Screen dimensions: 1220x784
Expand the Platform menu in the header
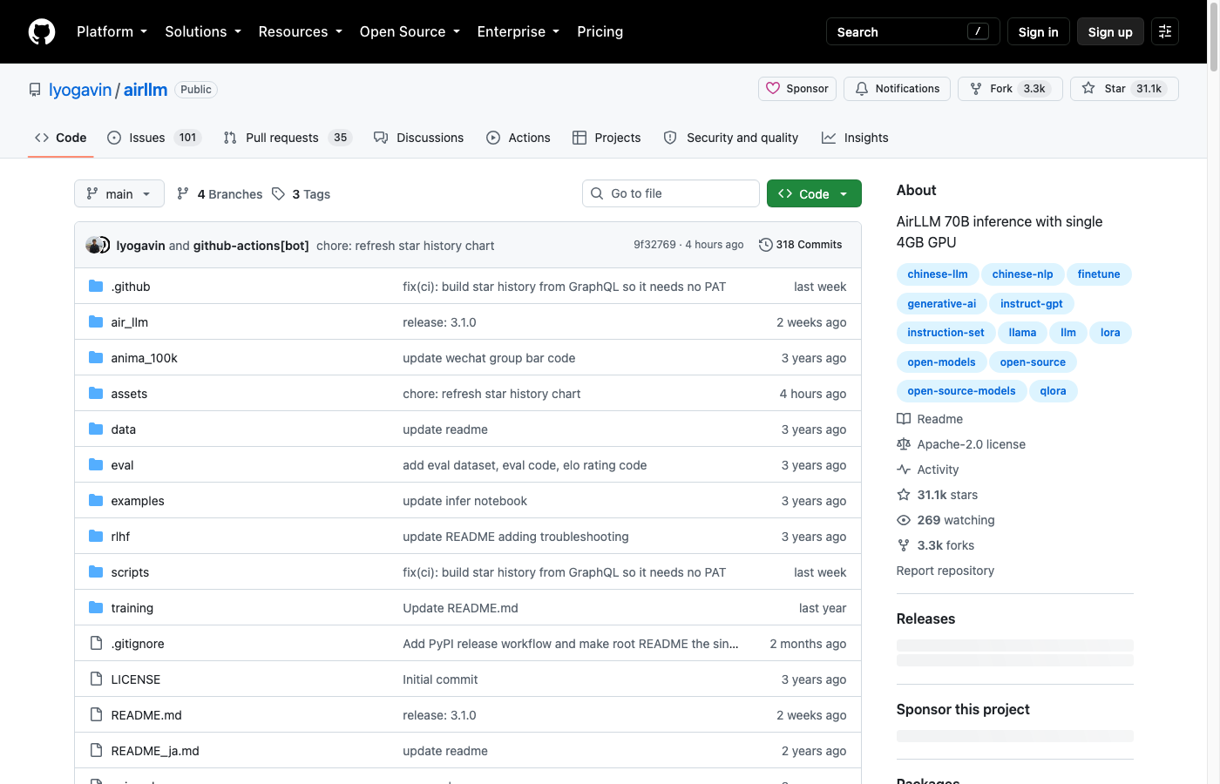click(x=112, y=31)
